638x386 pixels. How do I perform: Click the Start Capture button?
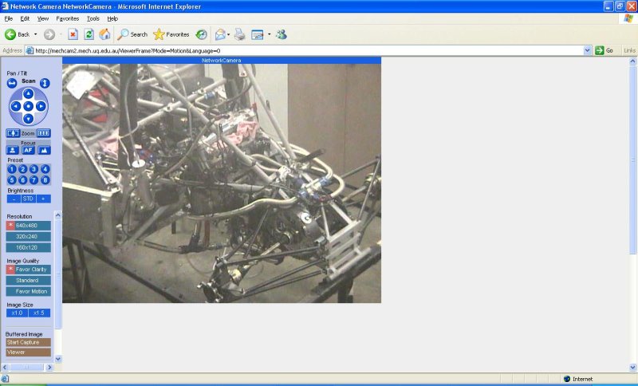[x=28, y=342]
